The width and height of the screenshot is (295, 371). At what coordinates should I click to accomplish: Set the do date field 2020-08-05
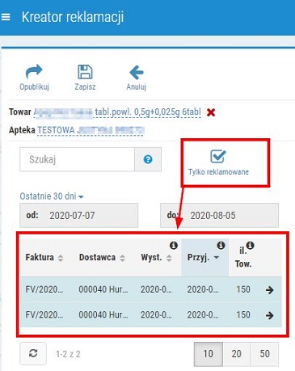pos(219,215)
